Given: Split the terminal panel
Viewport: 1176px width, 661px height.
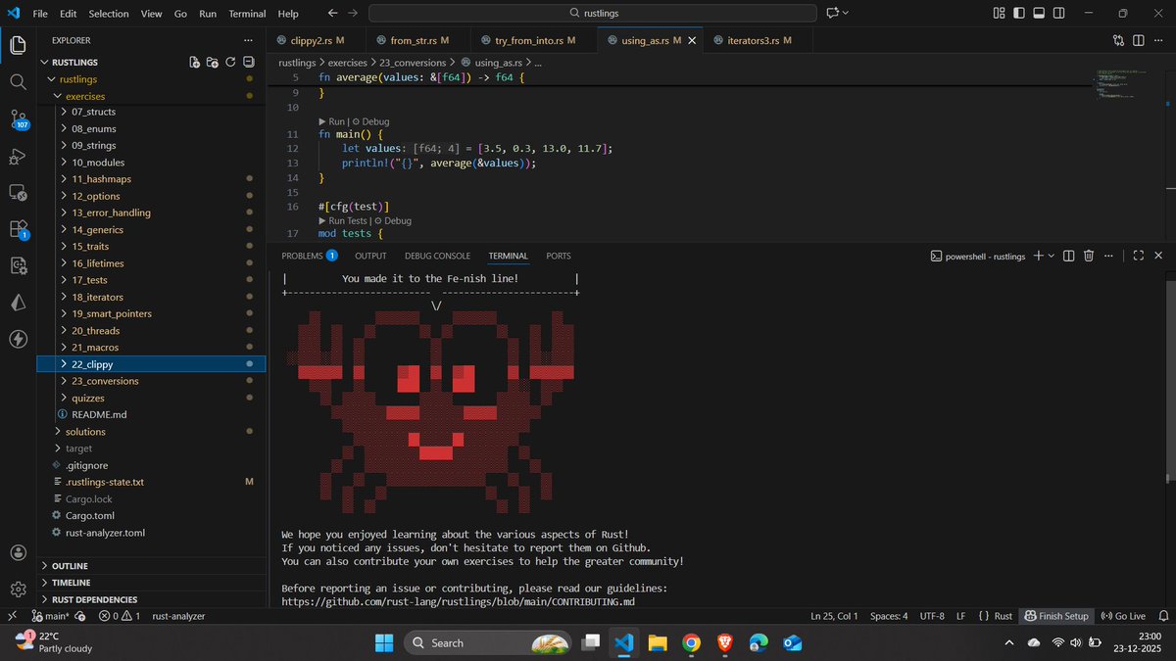Looking at the screenshot, I should coord(1069,256).
